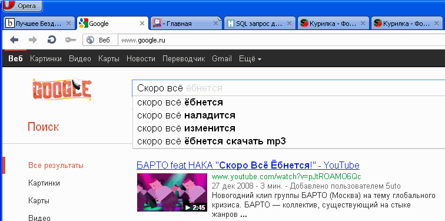Open the SQL запрос tab
Viewport: 445px width, 221px height.
coord(260,24)
